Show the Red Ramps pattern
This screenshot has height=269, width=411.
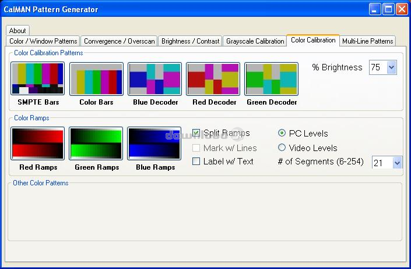pos(37,144)
